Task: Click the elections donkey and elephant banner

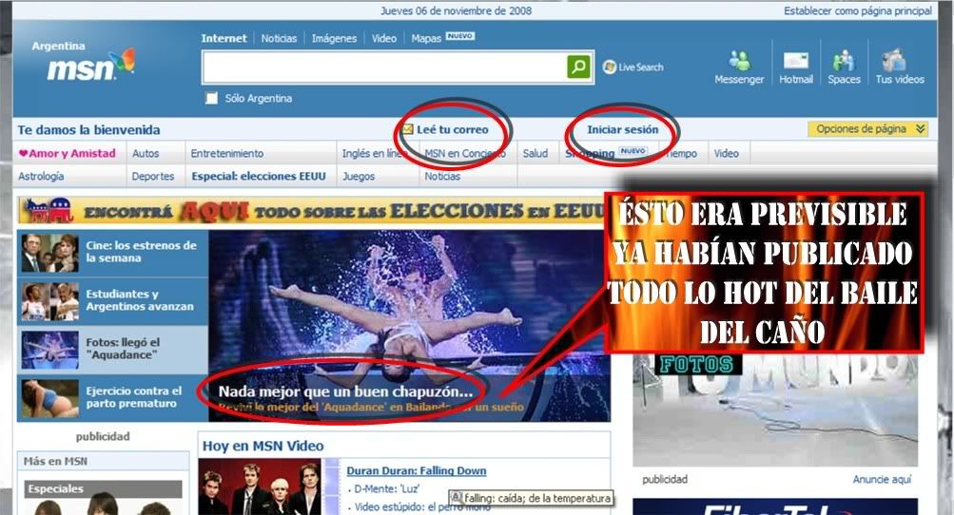Action: pyautogui.click(x=312, y=211)
